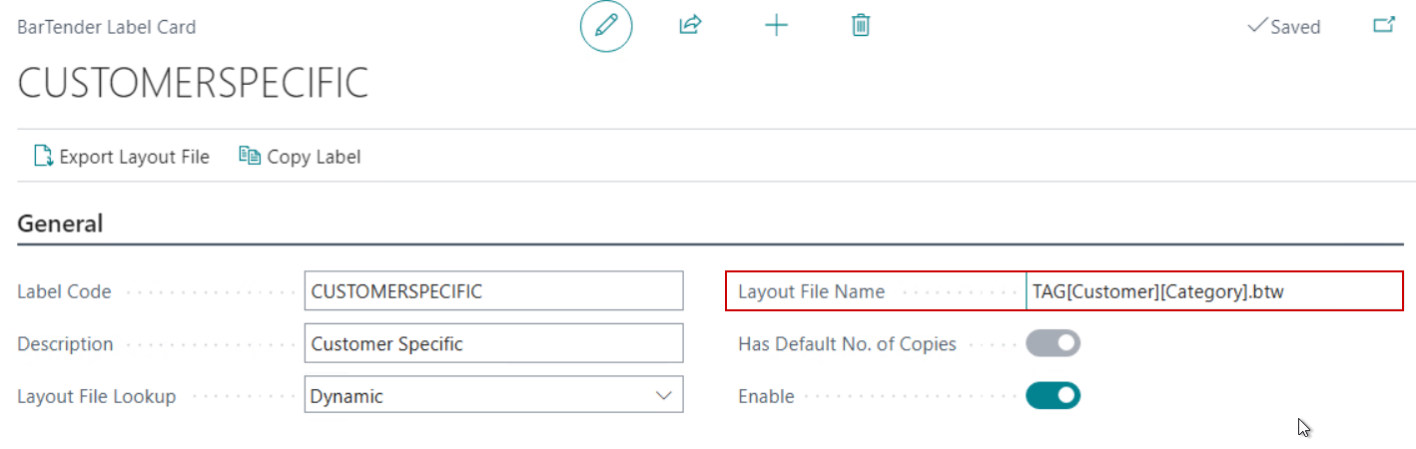Toggle the Enable switch off
Image resolution: width=1416 pixels, height=449 pixels.
pyautogui.click(x=1054, y=396)
